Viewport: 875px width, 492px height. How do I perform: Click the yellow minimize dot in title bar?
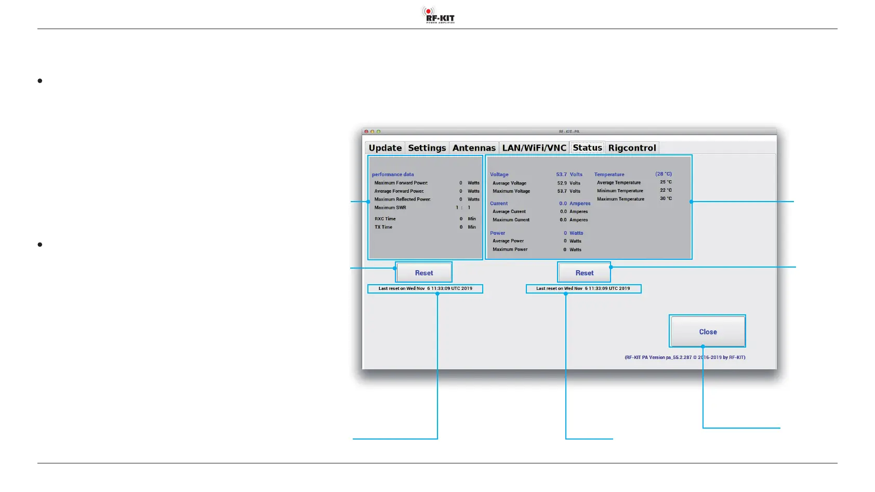(x=372, y=131)
